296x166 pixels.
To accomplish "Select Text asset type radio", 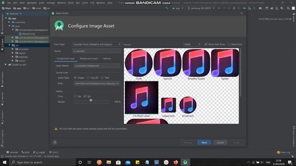I will [x=102, y=77].
